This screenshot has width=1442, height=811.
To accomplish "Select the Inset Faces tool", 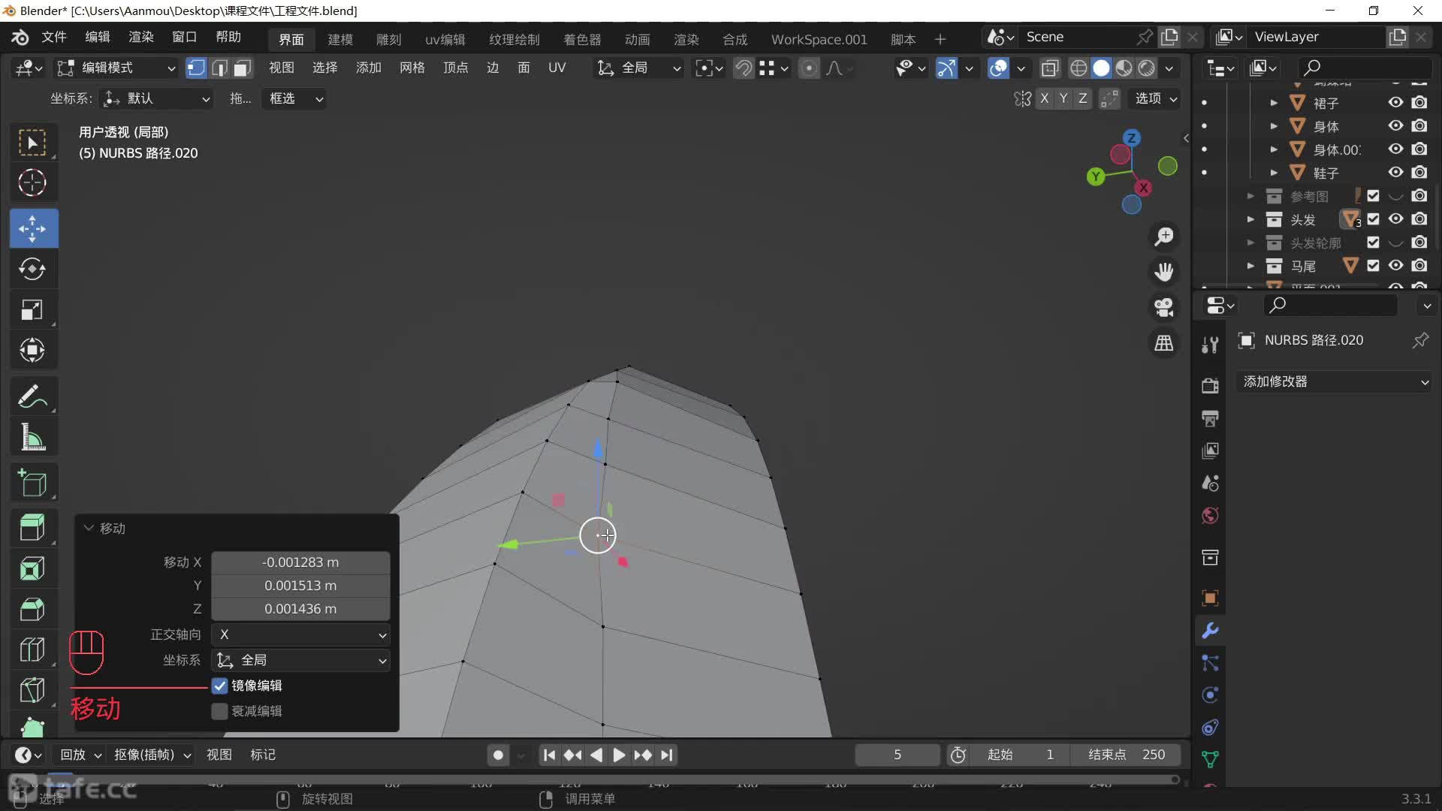I will (32, 568).
